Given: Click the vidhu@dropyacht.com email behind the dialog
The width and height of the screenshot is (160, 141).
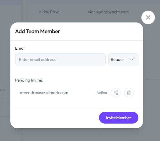Looking at the screenshot, I should click(108, 12).
